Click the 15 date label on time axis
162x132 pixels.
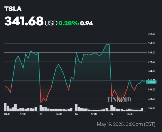coord(41,114)
